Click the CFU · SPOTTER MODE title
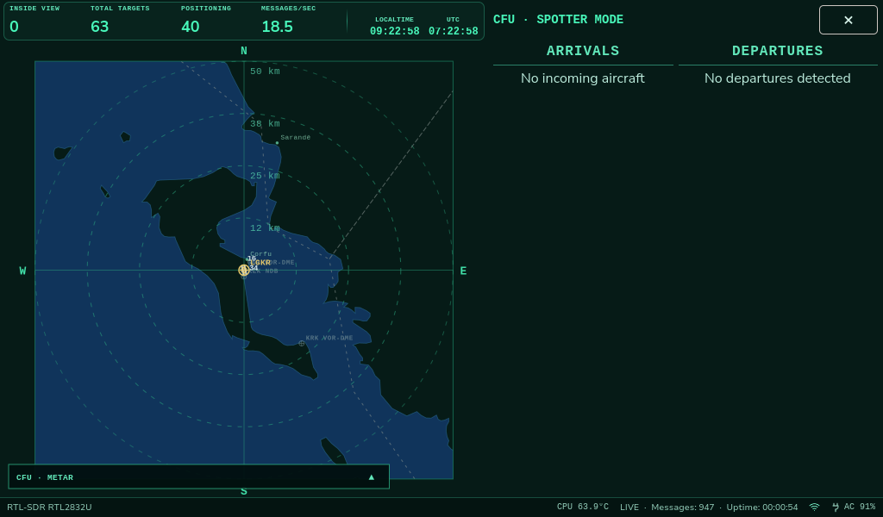Viewport: 883px width, 517px height. click(x=558, y=19)
